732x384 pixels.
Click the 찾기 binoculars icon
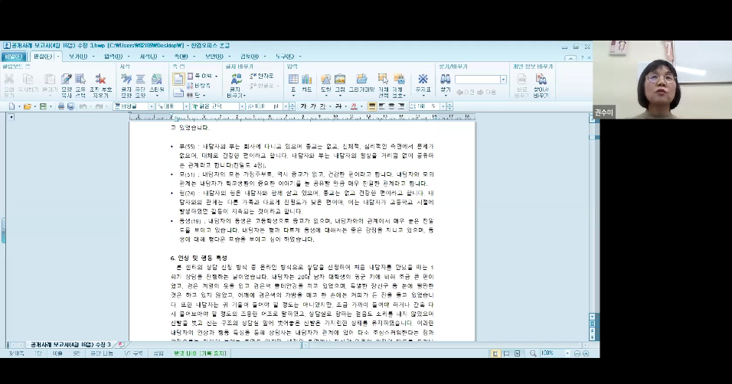coord(446,83)
